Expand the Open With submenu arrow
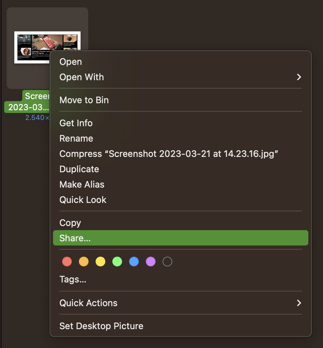Screen dimensions: 323x348 299,77
